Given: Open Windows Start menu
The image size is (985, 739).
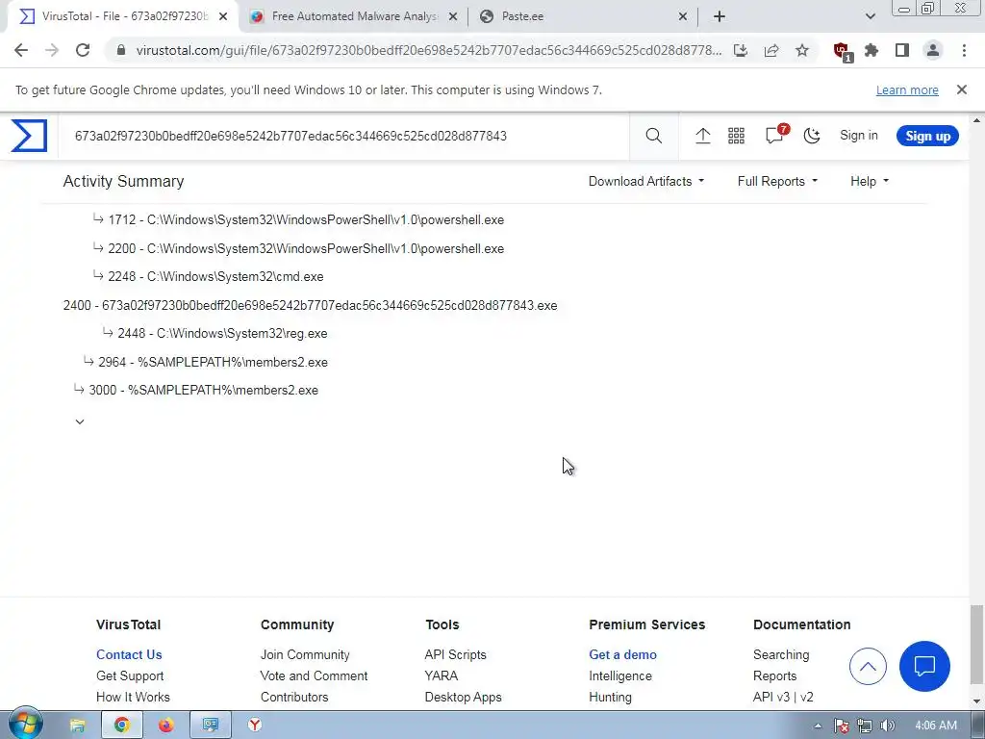Looking at the screenshot, I should coord(25,725).
